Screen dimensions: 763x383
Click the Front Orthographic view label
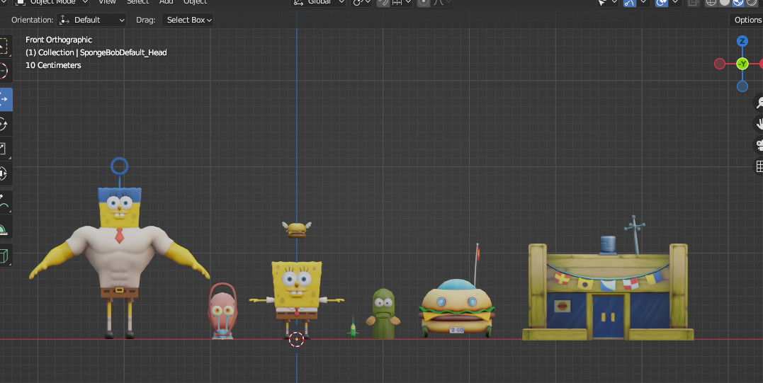(59, 40)
